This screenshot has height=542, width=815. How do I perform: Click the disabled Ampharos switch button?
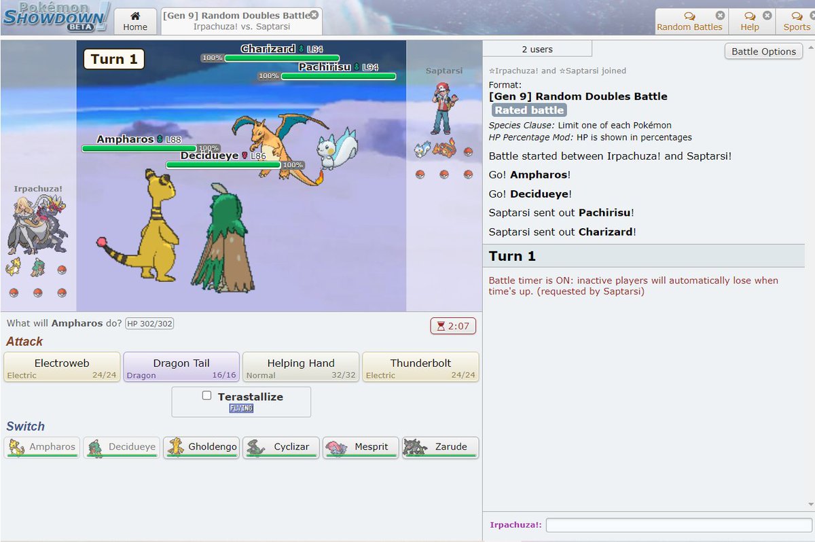[x=42, y=448]
